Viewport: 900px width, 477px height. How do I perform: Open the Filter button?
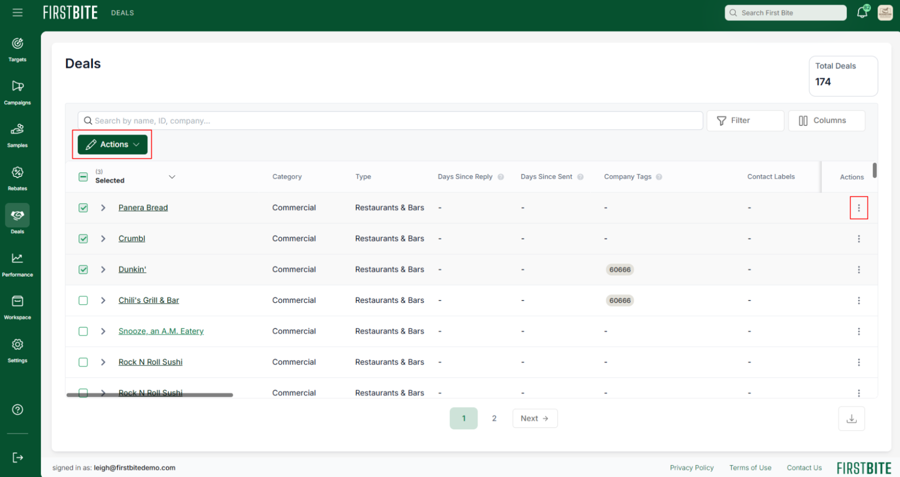pos(745,120)
